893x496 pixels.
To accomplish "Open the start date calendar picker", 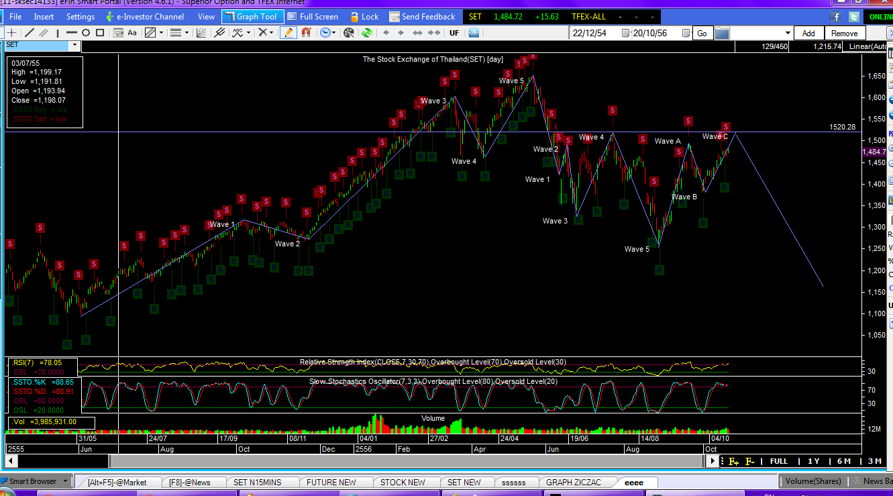I will click(626, 33).
